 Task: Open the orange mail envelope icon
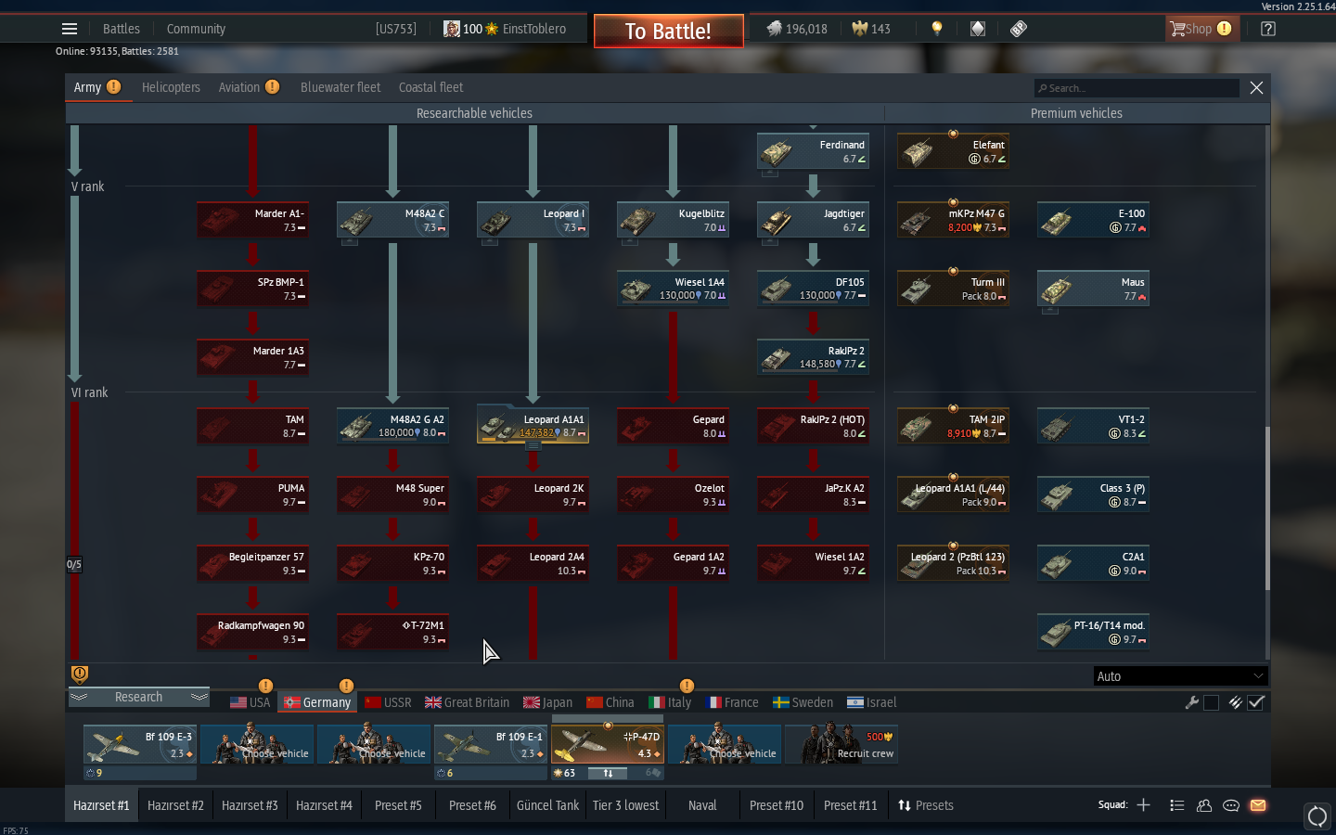(x=1258, y=805)
